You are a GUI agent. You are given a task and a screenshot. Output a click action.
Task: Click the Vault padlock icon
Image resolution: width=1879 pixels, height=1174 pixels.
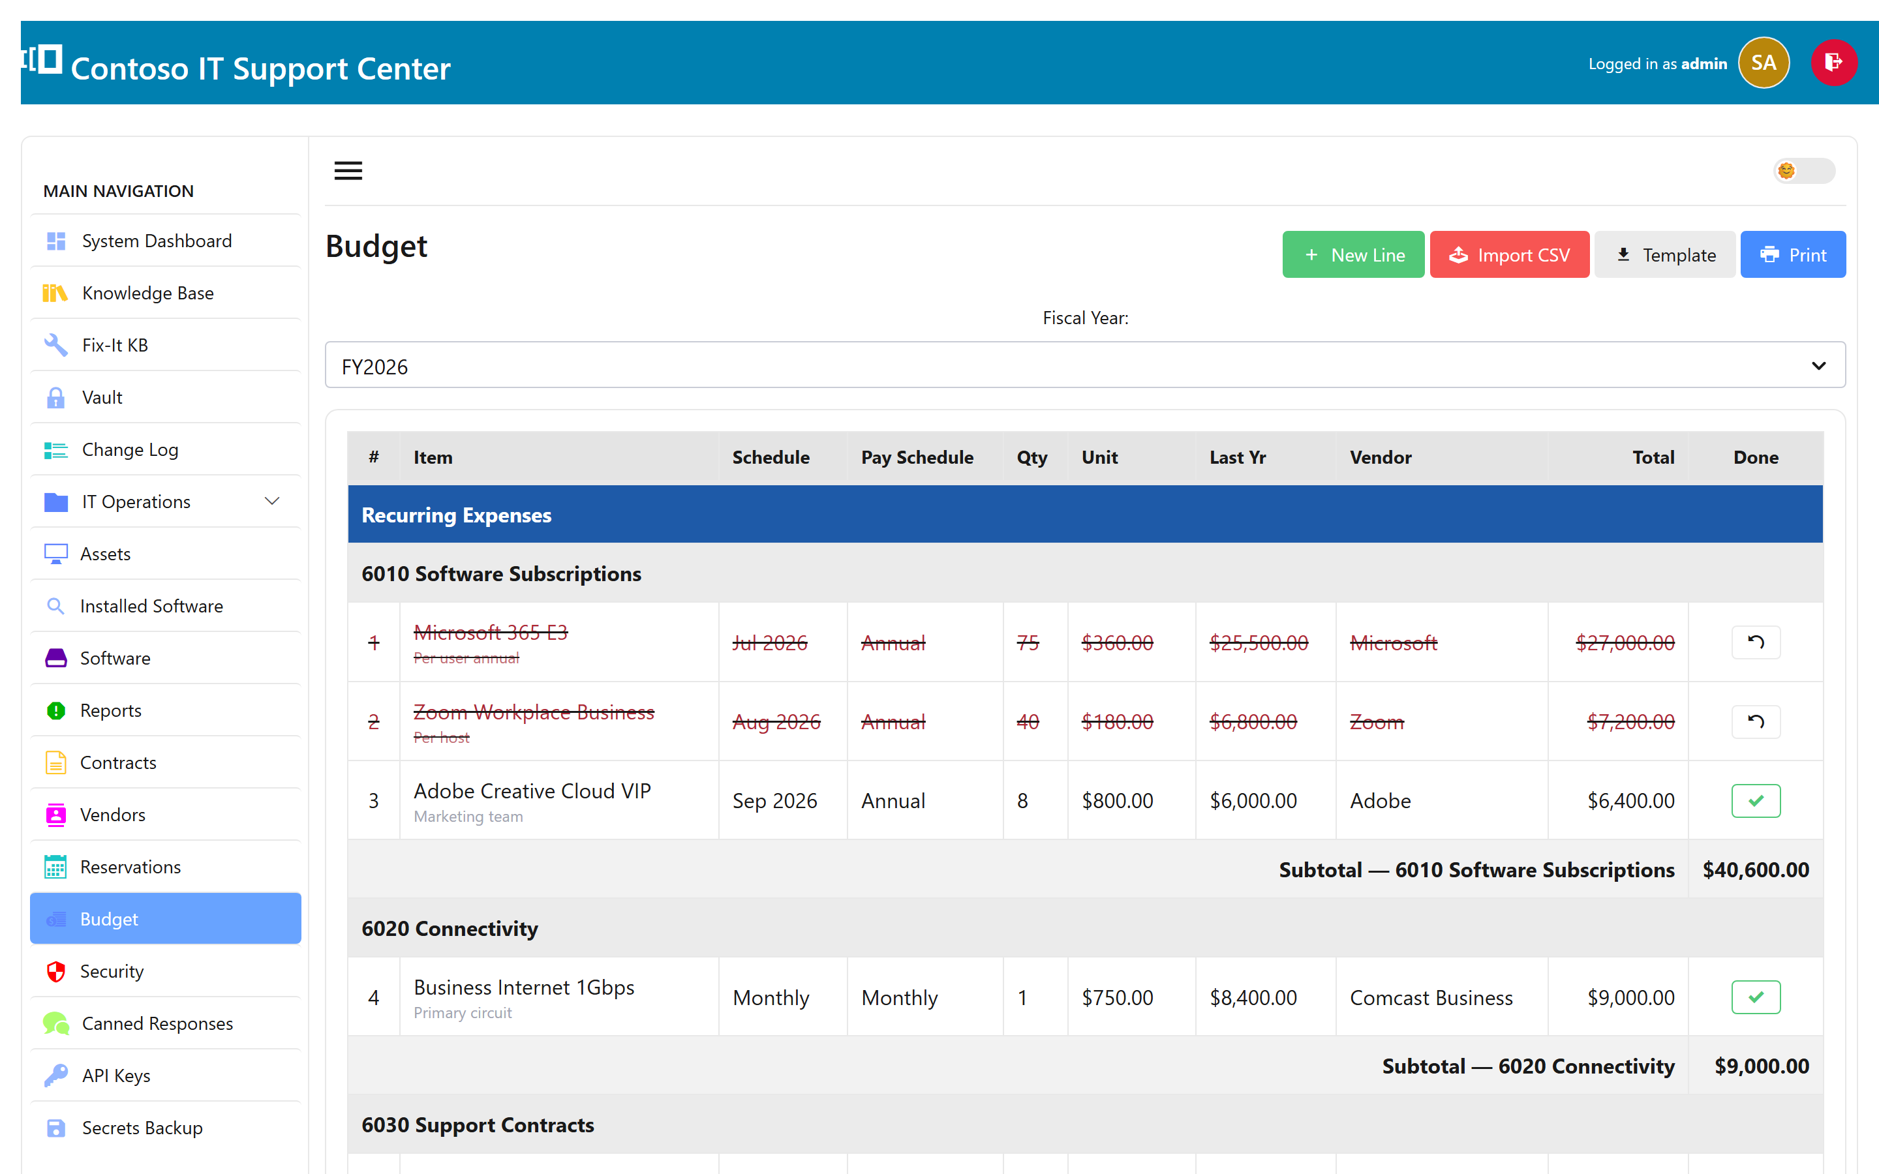point(55,398)
